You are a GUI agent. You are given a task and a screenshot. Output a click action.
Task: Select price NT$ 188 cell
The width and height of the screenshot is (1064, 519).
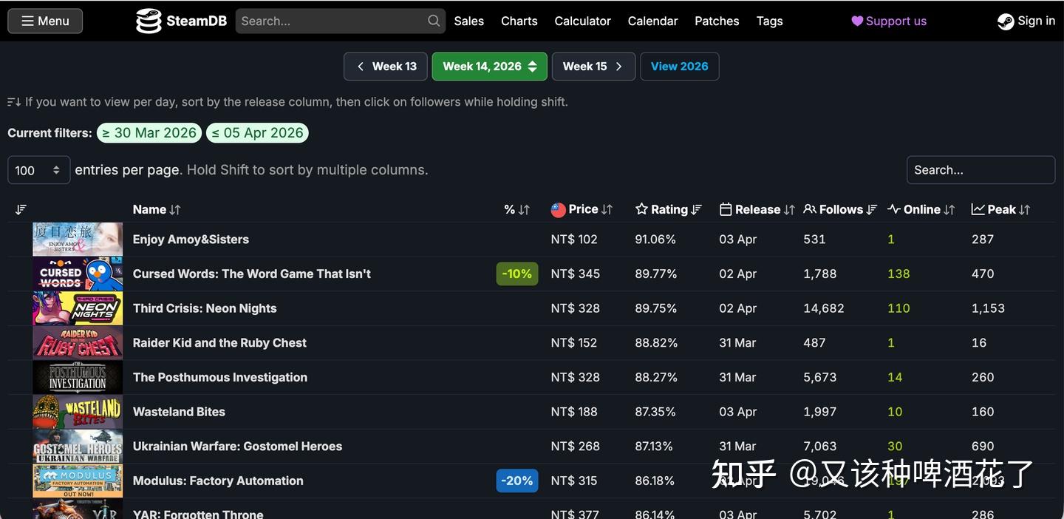(x=574, y=412)
